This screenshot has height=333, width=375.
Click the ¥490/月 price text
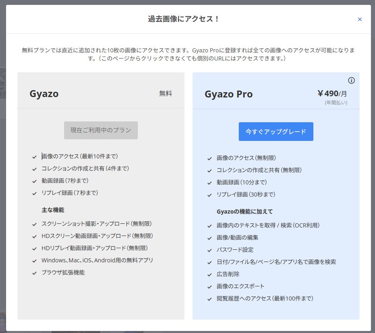(x=332, y=93)
